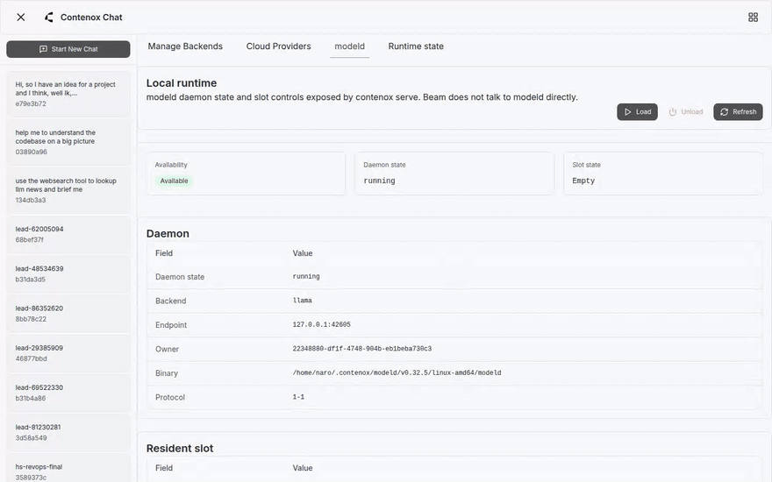Image resolution: width=772 pixels, height=482 pixels.
Task: Open chat 'help me to understand the codebase'
Action: 68,142
